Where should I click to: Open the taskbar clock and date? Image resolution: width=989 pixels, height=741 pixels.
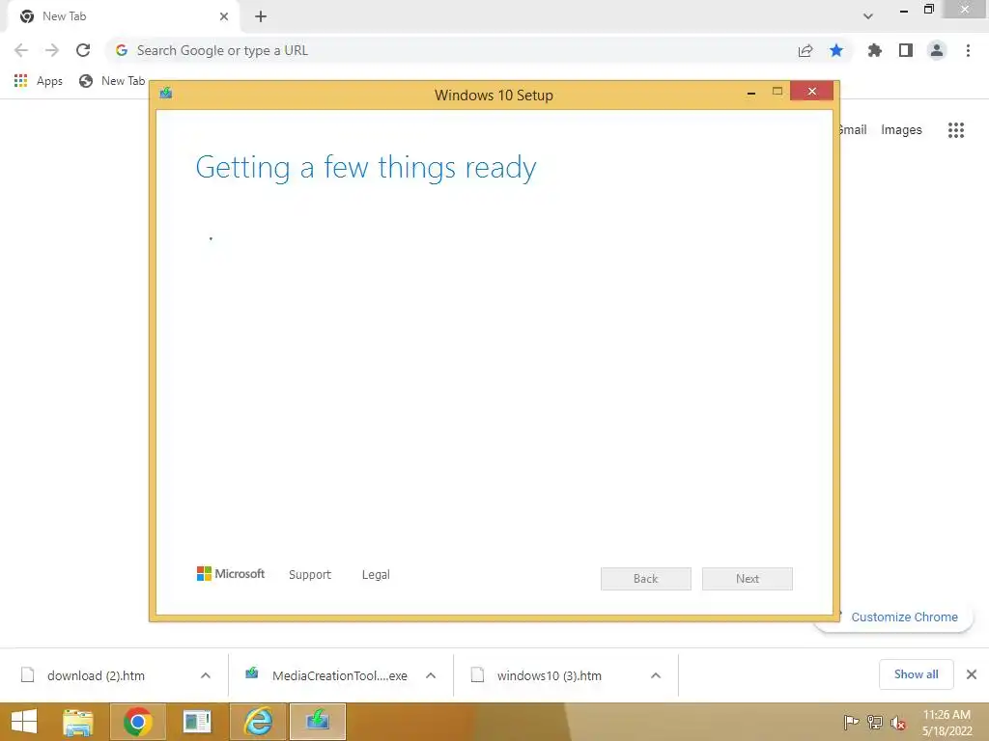947,723
